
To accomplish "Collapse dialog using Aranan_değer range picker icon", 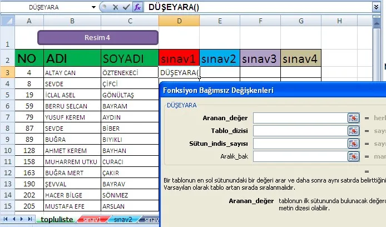I will (353, 118).
